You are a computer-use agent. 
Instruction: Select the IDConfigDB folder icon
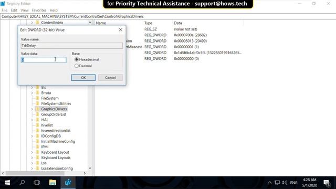(37, 136)
